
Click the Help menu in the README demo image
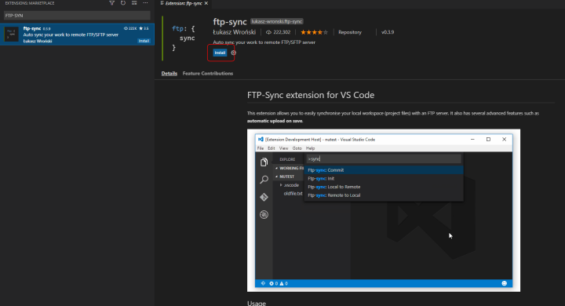[x=310, y=148]
